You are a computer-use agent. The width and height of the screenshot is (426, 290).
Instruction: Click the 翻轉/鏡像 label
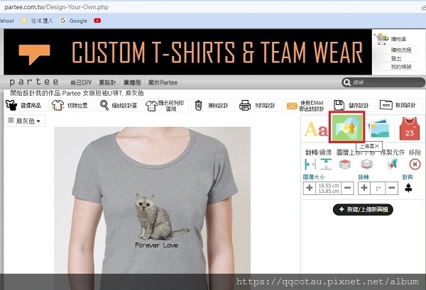(318, 152)
